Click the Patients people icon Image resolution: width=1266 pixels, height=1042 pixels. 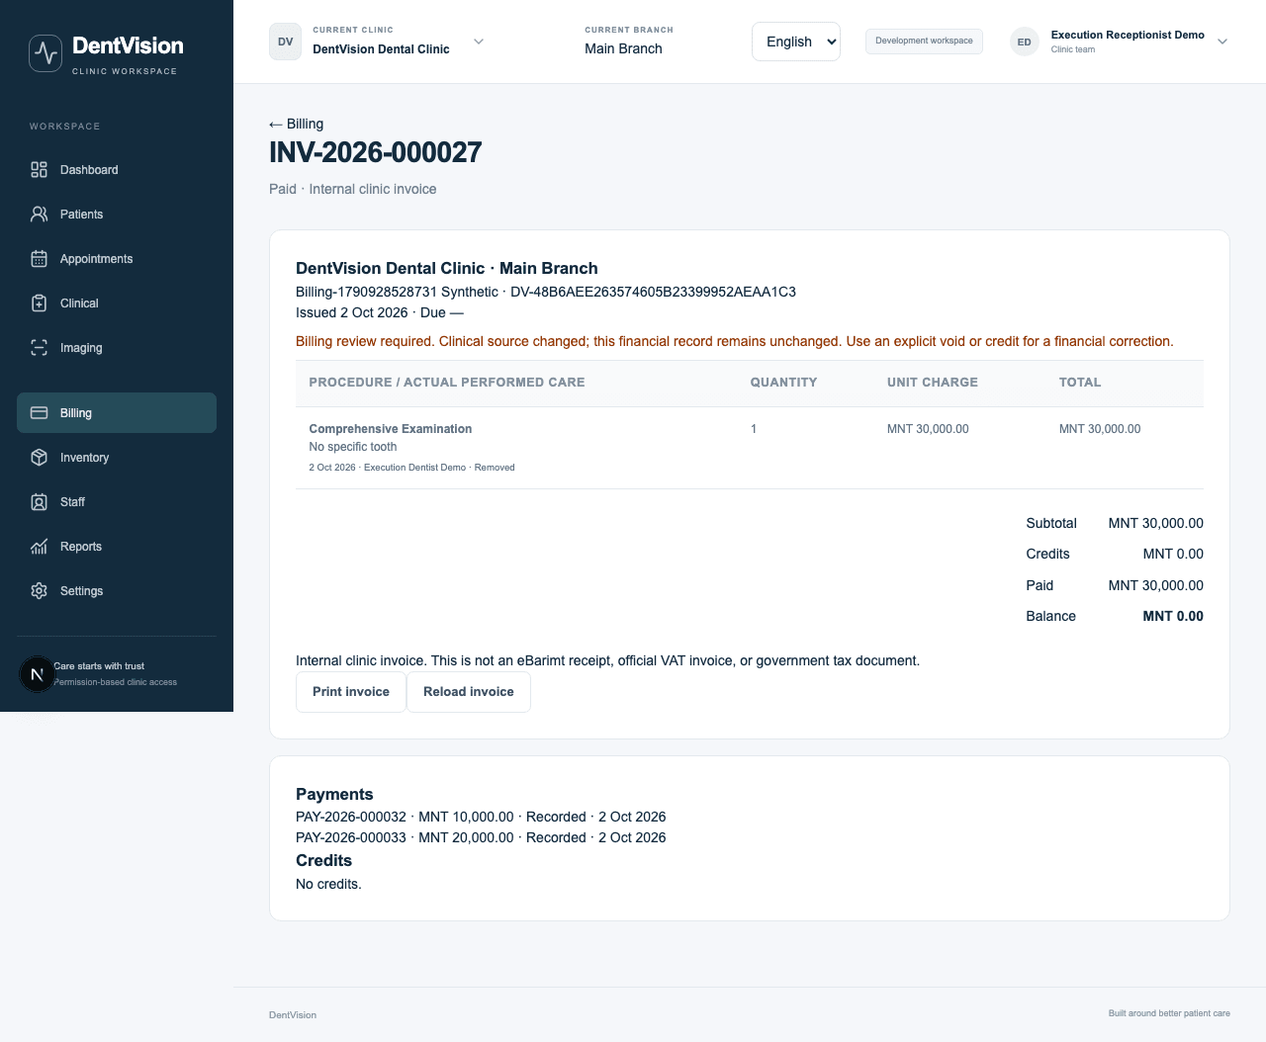(39, 215)
